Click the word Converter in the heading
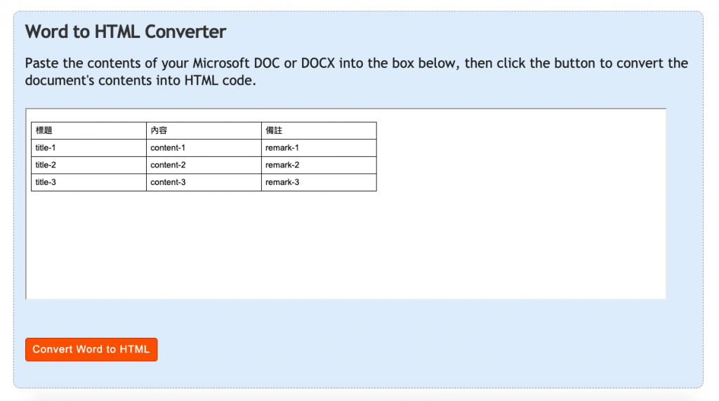The image size is (719, 401). coord(185,32)
